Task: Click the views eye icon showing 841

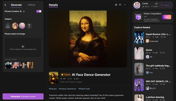Action: 75,79
